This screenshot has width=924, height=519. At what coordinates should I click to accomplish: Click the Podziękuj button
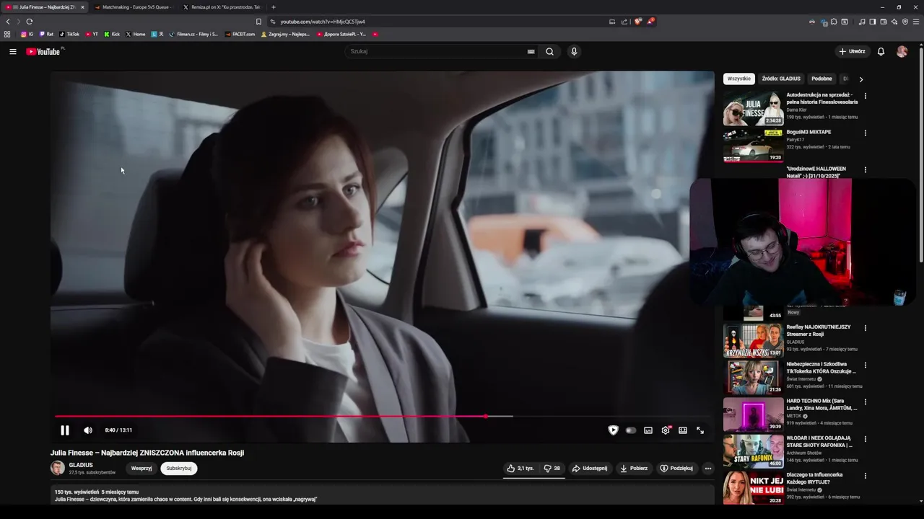coord(676,469)
